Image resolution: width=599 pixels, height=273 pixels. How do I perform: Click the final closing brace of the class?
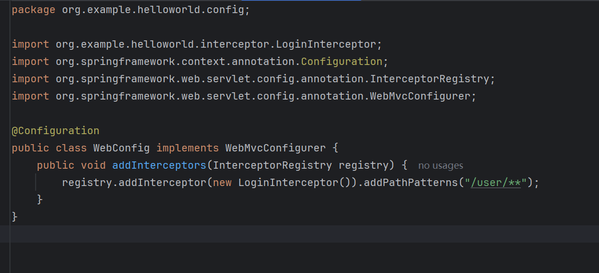point(15,216)
